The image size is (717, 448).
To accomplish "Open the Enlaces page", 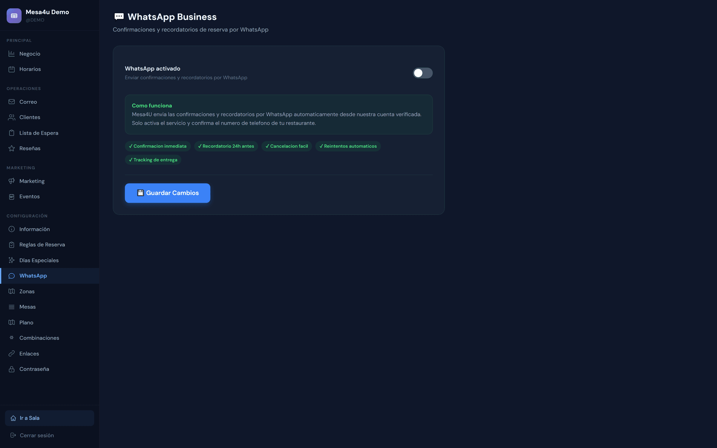I will tap(50, 354).
